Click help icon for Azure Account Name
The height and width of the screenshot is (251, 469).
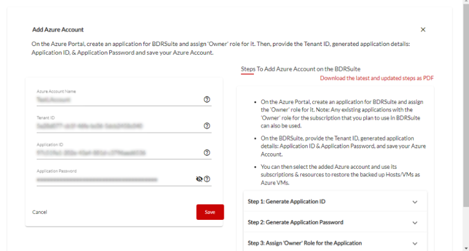tap(207, 99)
